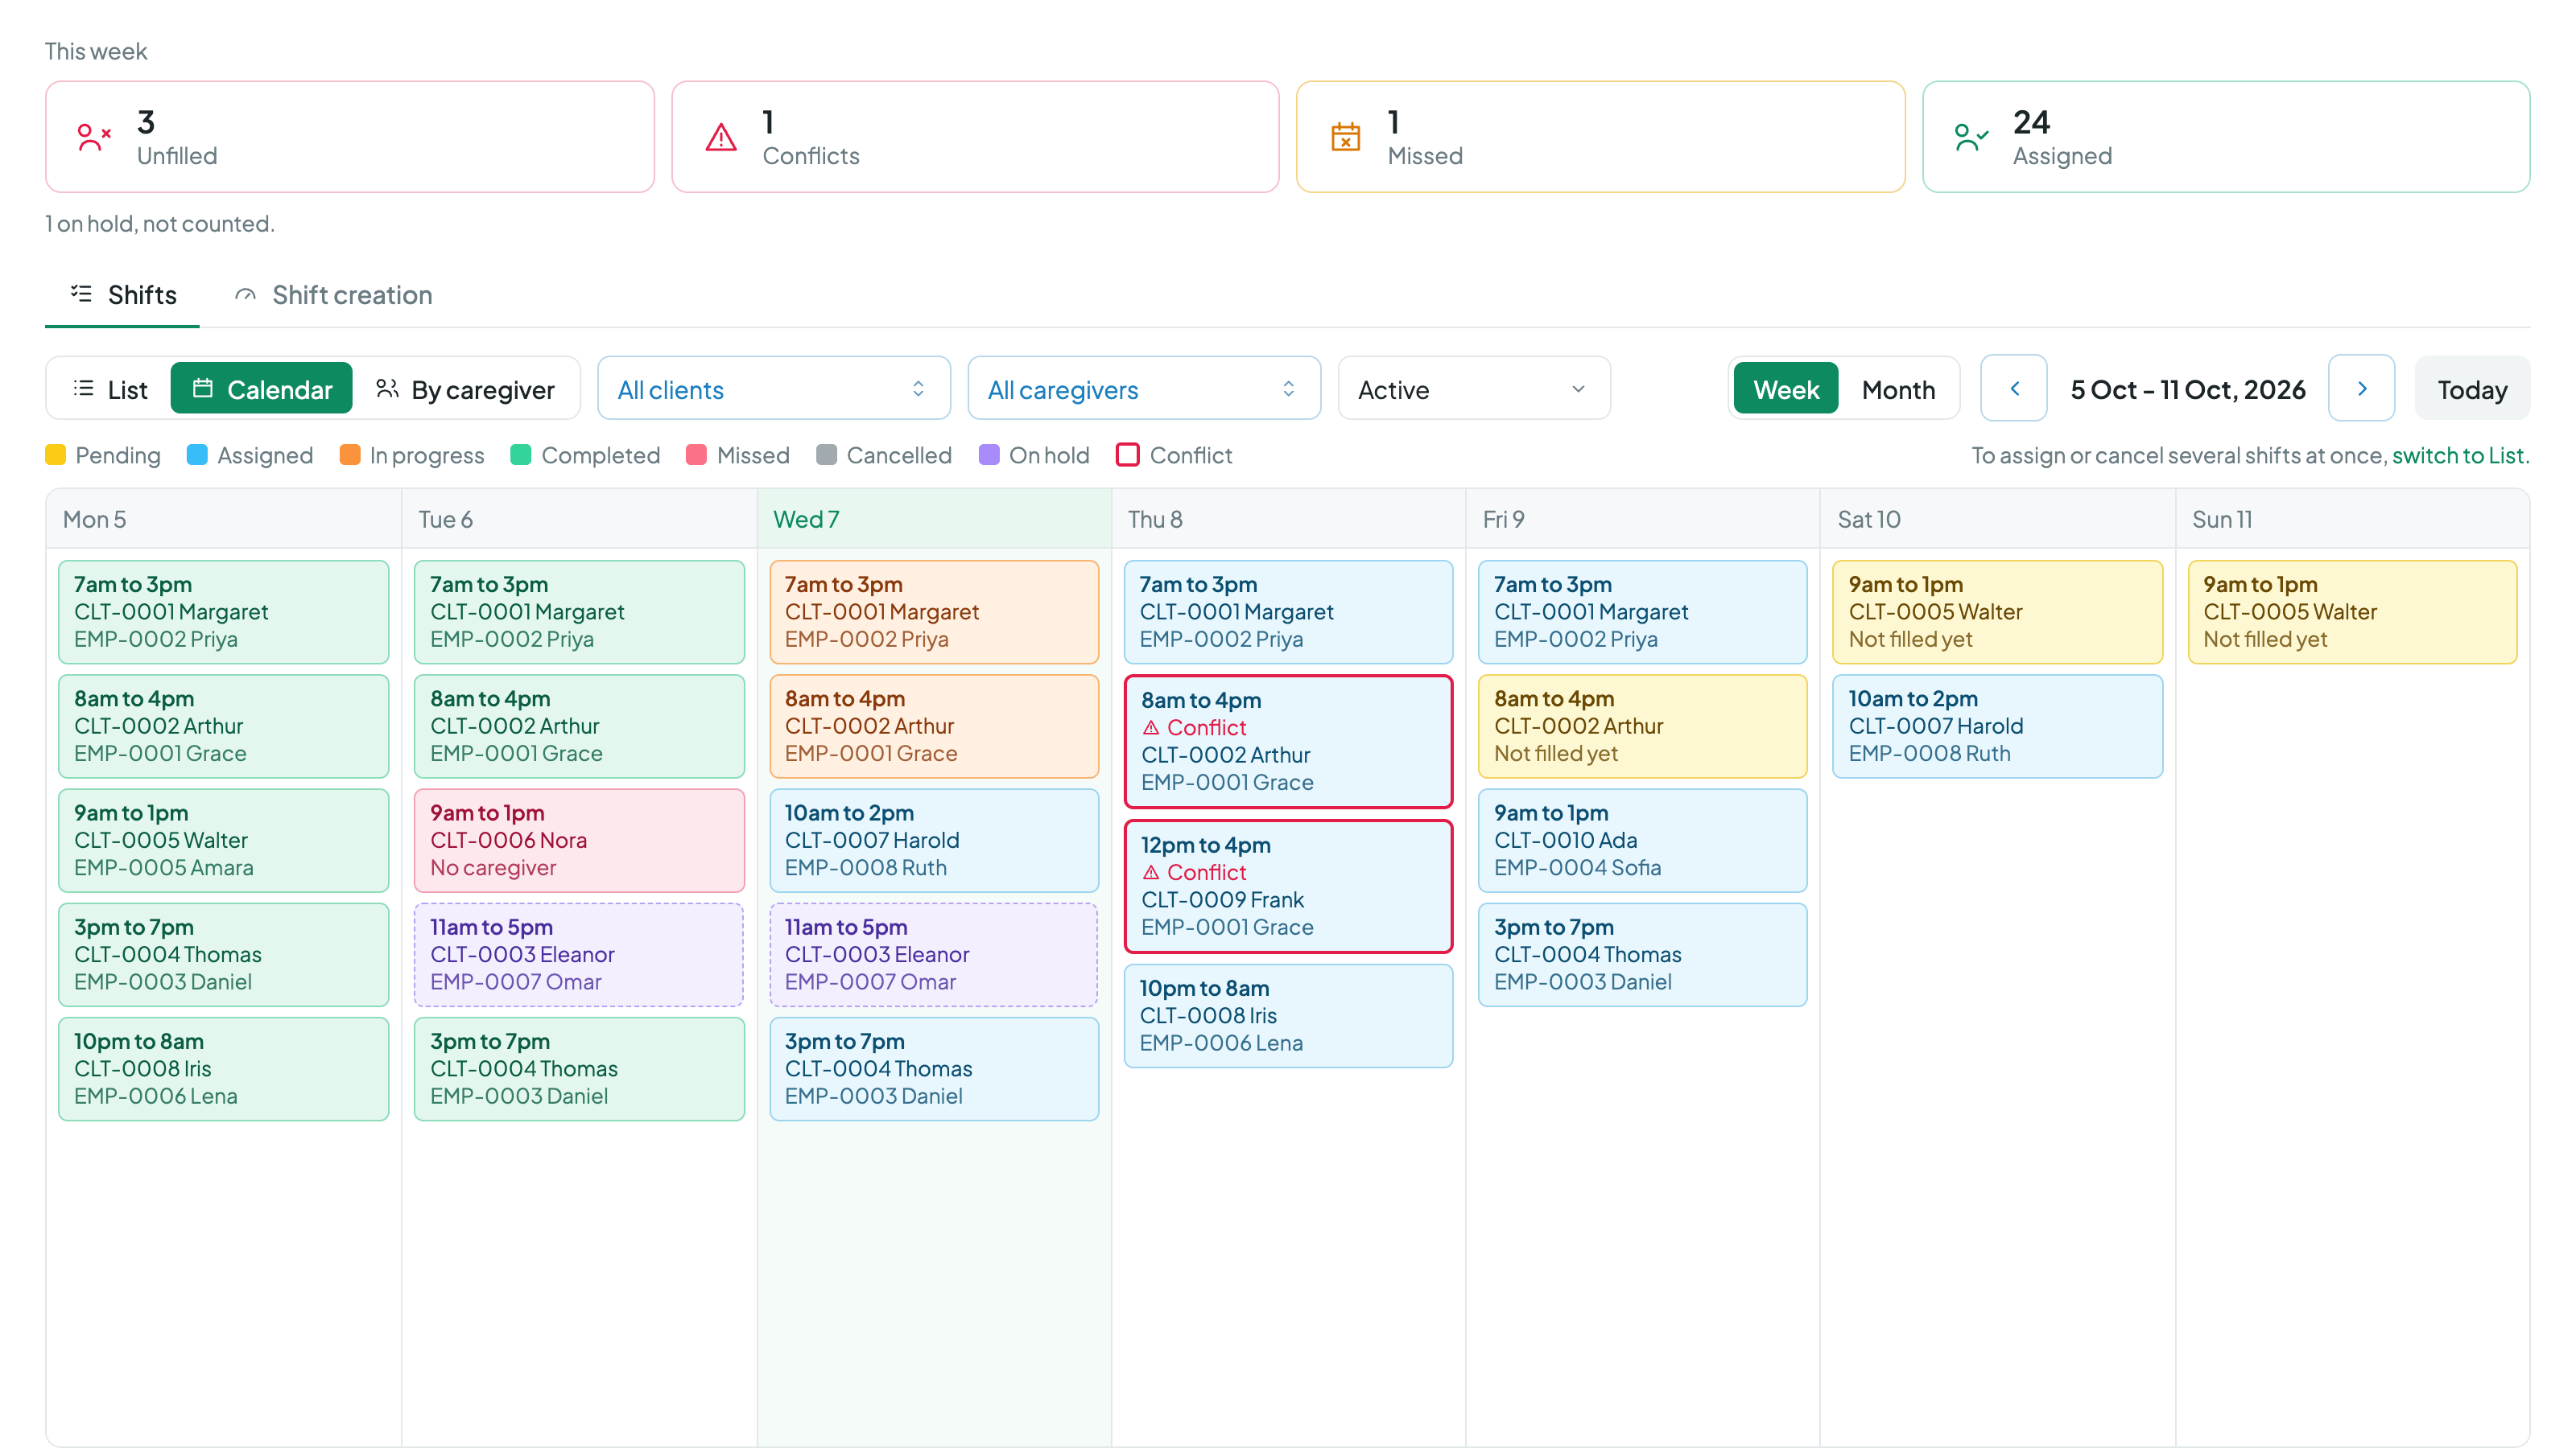Click the Pending yellow legend swatch
This screenshot has height=1448, width=2576.
[x=56, y=455]
